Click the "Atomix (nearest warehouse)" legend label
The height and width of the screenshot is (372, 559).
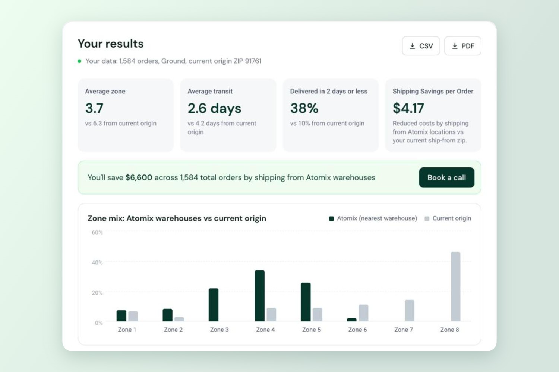377,218
